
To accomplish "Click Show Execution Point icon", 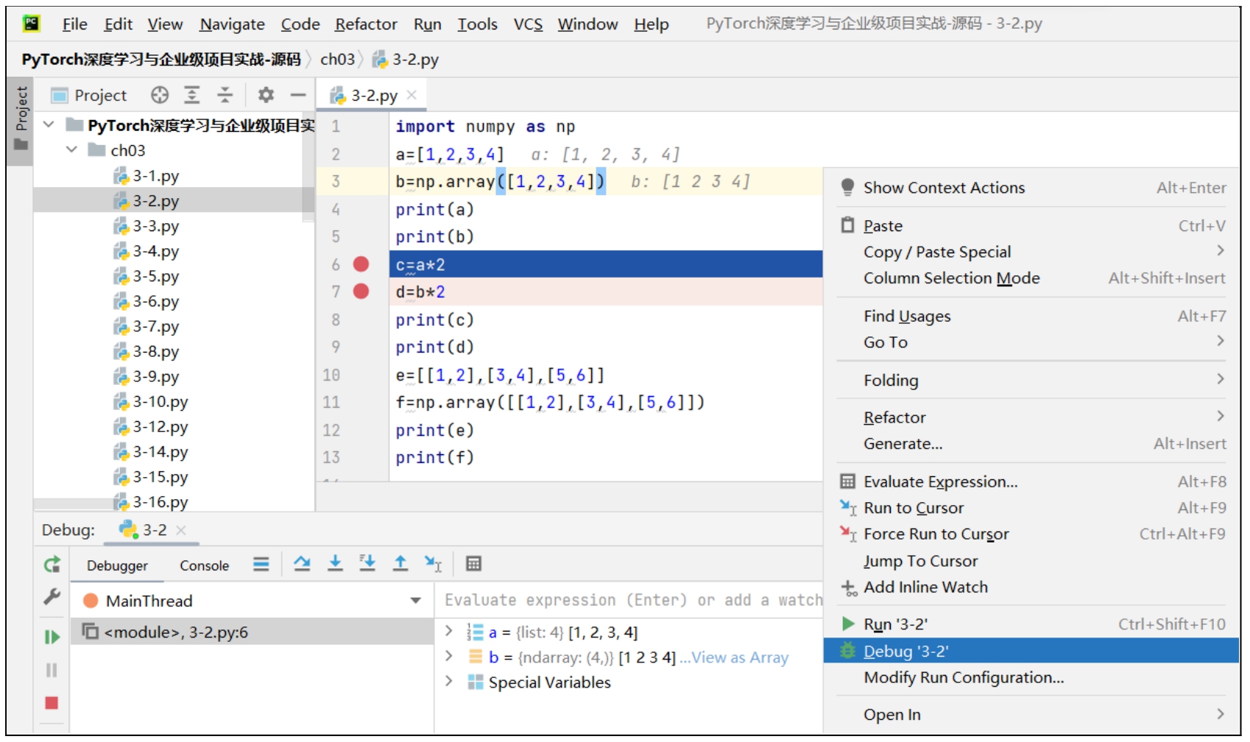I will [x=261, y=565].
